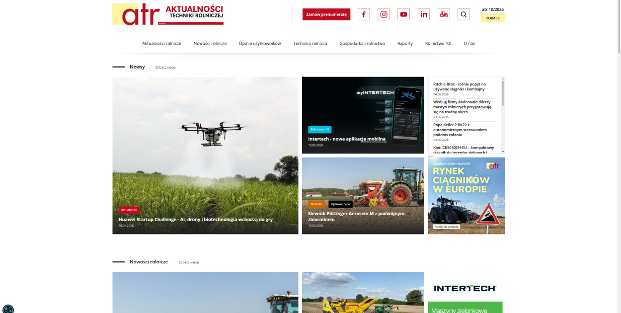Open Ropa Keiler 2 RK22 news item
621x313 pixels.
coord(460,130)
